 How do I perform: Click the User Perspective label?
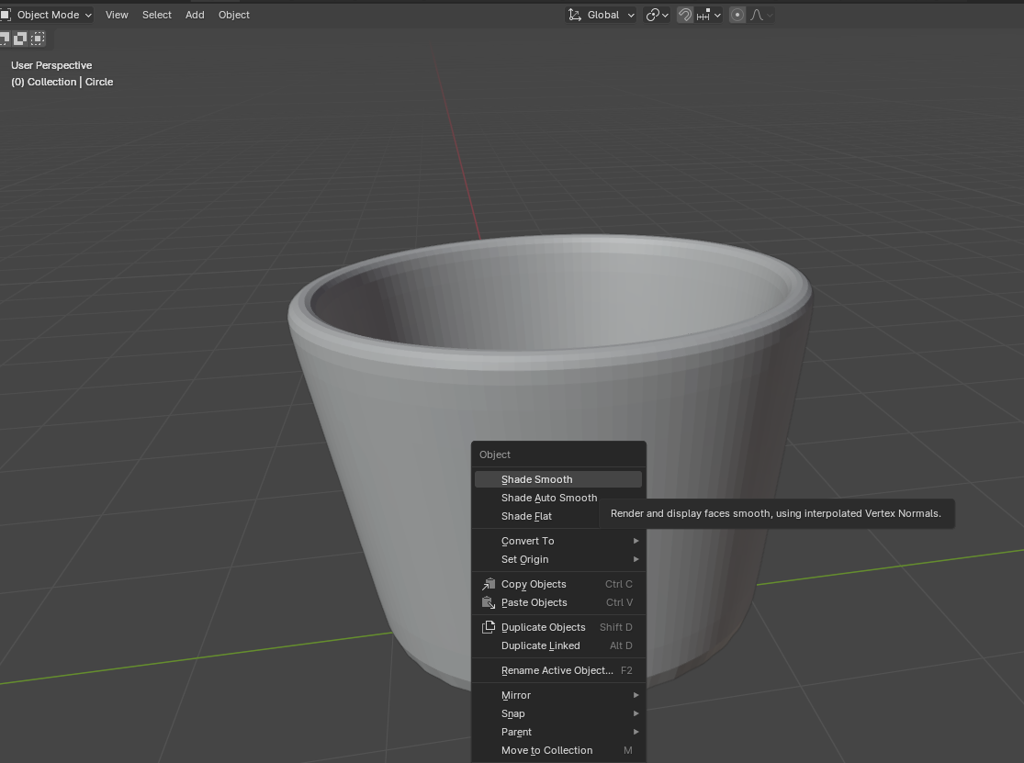(51, 65)
